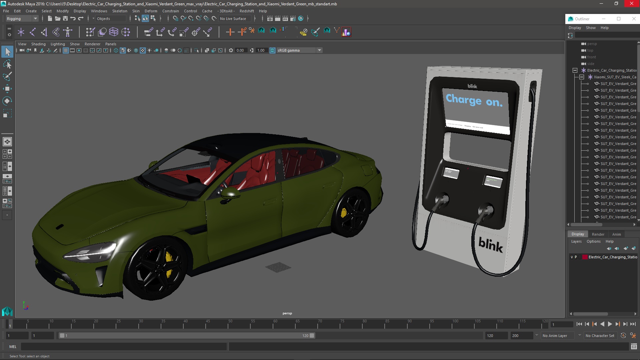Click the Locator shelf icon

(x=21, y=32)
